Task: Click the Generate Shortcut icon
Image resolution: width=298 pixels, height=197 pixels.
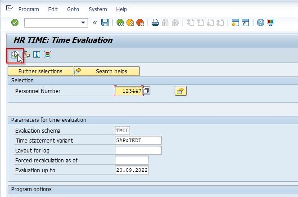Action: click(245, 22)
